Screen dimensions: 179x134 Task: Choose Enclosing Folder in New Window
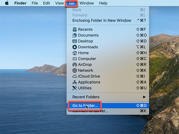click(x=108, y=20)
